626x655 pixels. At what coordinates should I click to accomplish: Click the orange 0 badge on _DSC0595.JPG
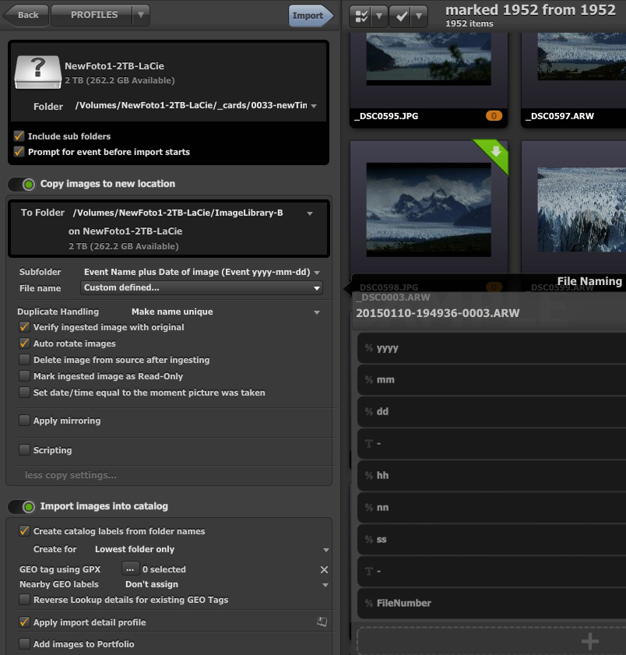tap(494, 116)
